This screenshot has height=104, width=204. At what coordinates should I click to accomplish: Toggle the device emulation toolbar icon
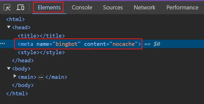pyautogui.click(x=20, y=7)
